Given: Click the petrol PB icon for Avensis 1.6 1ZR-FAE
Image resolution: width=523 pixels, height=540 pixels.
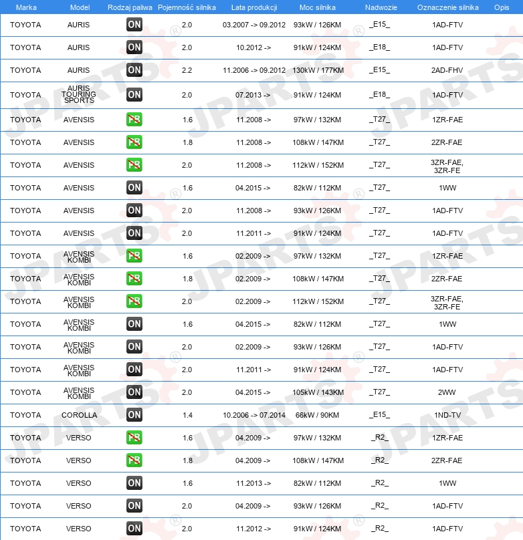Looking at the screenshot, I should coord(134,120).
